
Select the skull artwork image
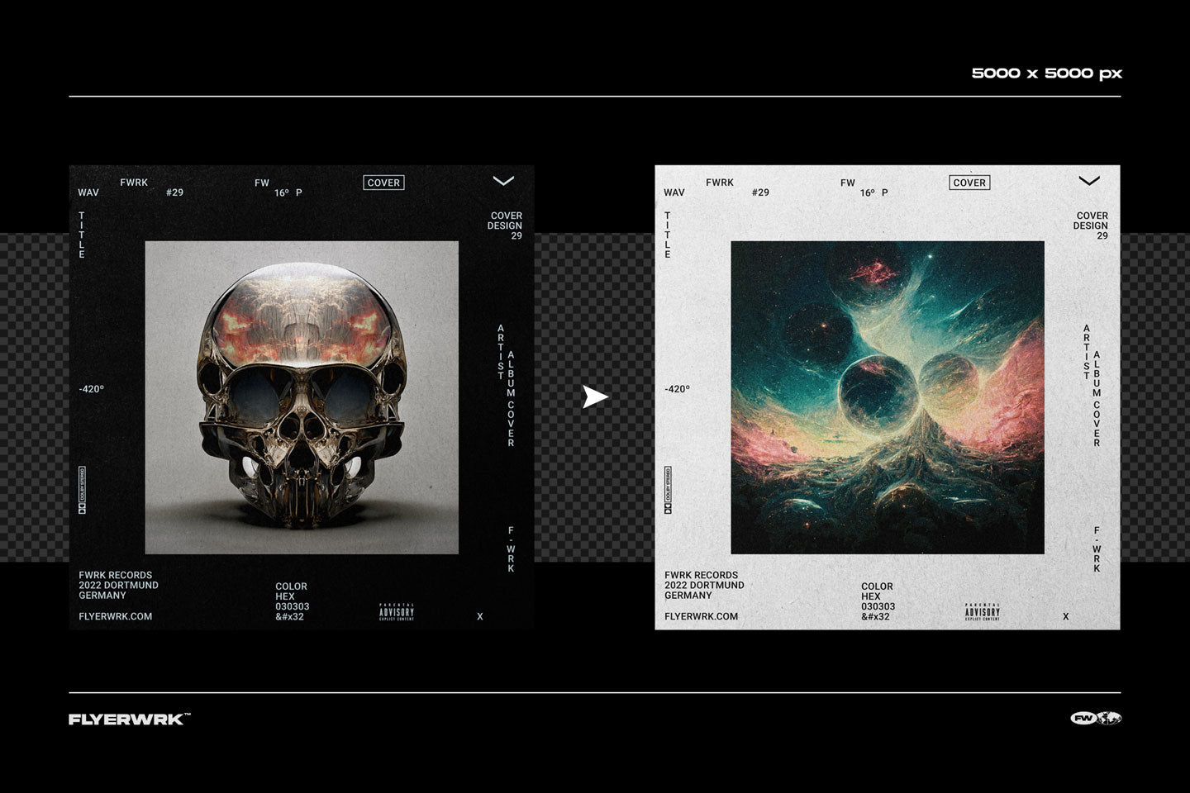(302, 397)
